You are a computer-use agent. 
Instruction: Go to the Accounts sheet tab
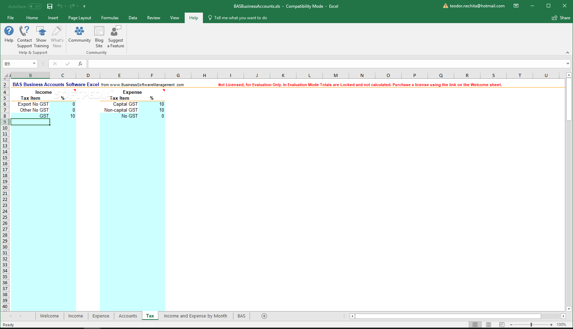[x=128, y=316]
